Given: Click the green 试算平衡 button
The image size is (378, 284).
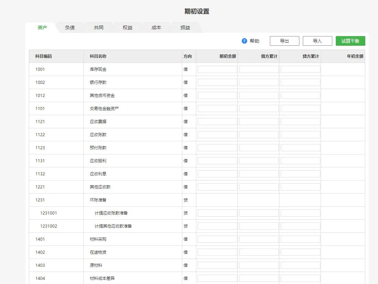Looking at the screenshot, I should [350, 41].
